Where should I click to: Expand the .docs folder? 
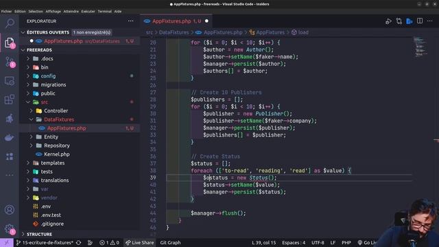coord(28,58)
